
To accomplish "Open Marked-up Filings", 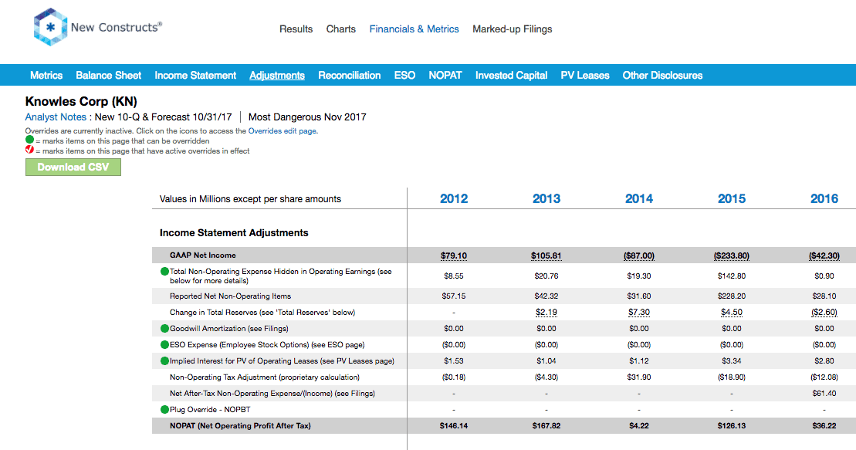I will point(512,29).
